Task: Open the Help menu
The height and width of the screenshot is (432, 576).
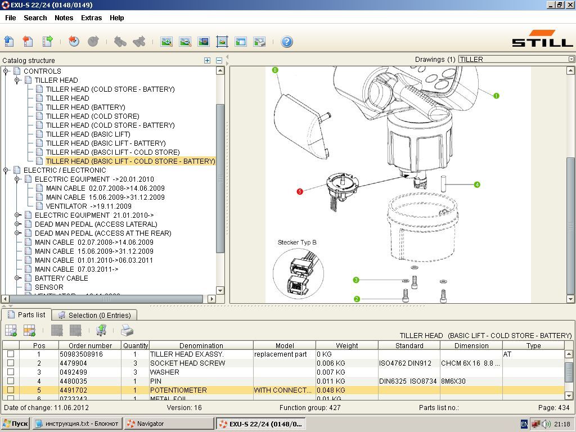Action: [117, 17]
